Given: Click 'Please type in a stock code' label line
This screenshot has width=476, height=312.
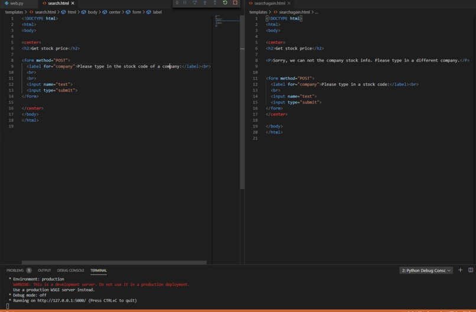Looking at the screenshot, I should click(x=344, y=84).
